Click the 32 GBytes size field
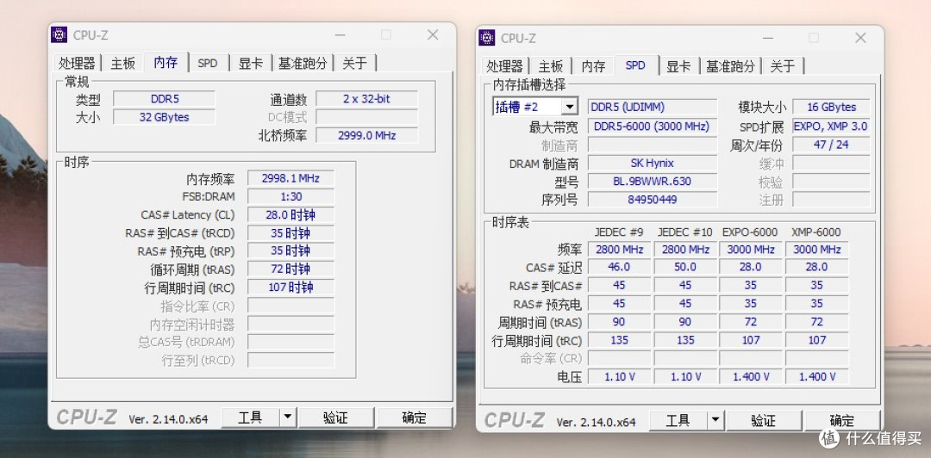Screen dimensions: 931x458 165,117
